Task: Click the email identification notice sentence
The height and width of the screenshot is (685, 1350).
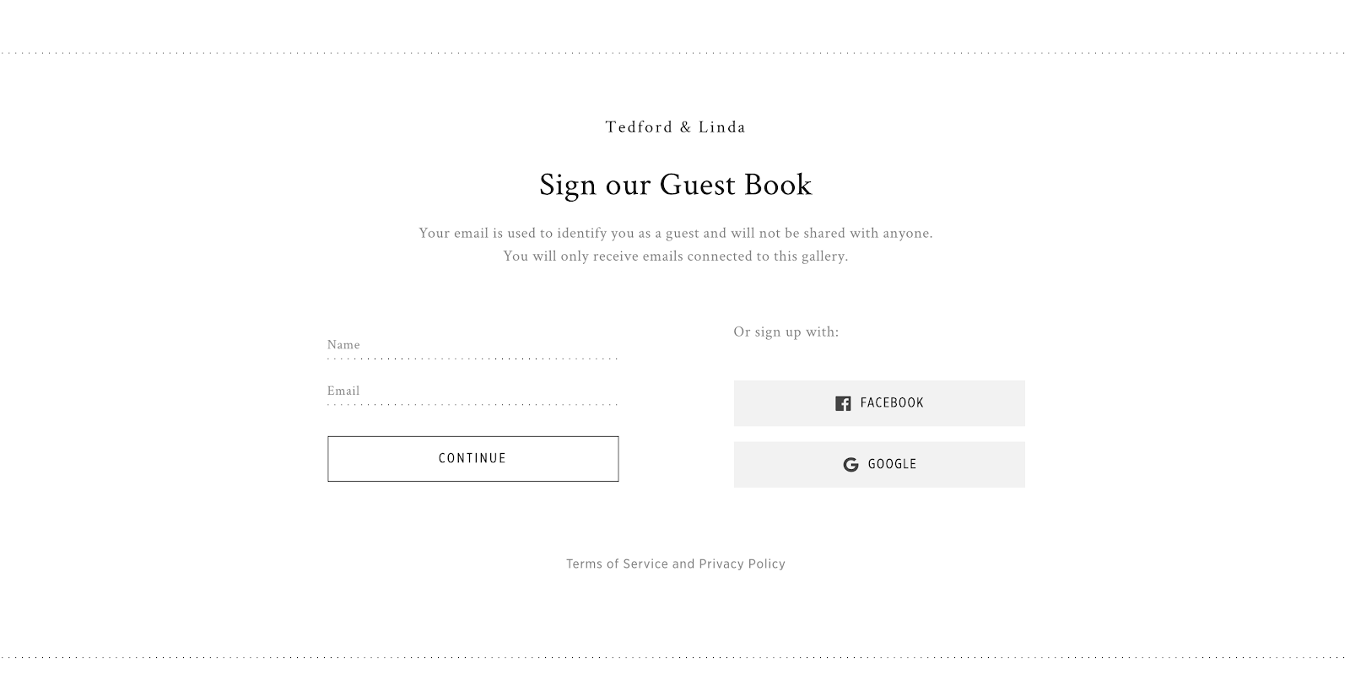Action: (x=675, y=233)
